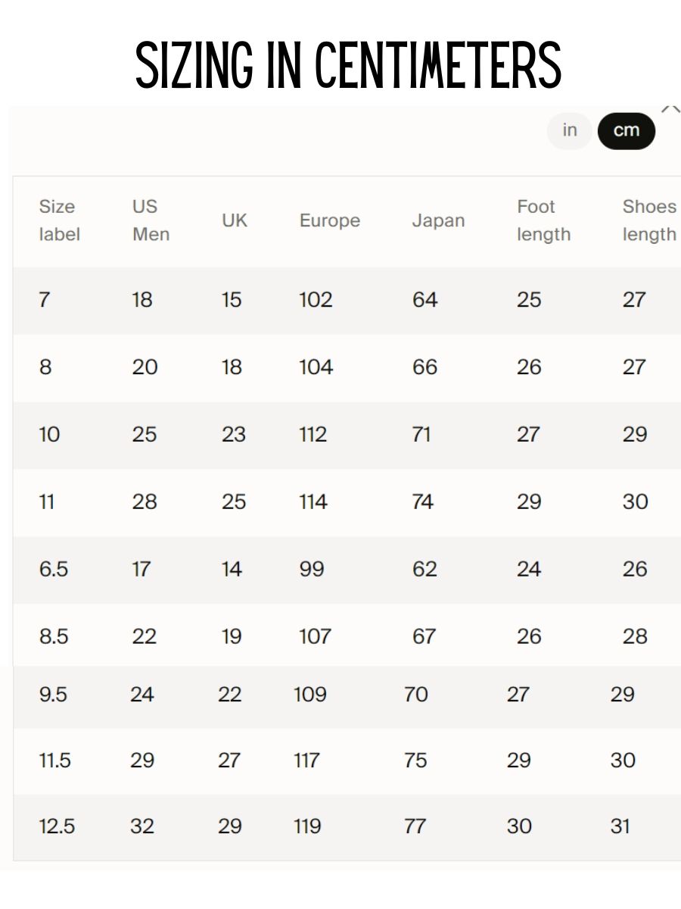
Task: Click the 'US Men' column header
Action: click(x=151, y=220)
